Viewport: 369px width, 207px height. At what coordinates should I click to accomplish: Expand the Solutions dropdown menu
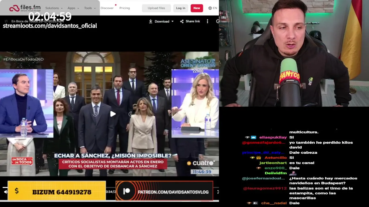point(54,8)
